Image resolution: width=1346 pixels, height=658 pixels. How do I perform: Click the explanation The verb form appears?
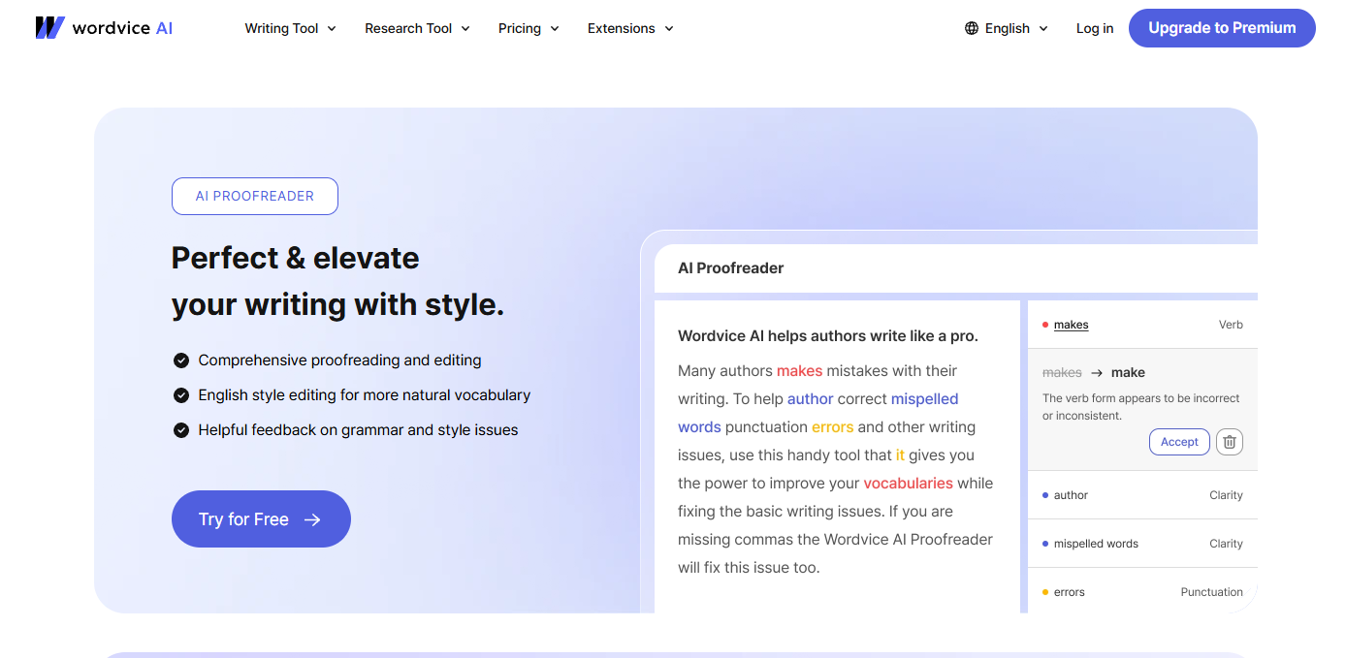(x=1140, y=407)
